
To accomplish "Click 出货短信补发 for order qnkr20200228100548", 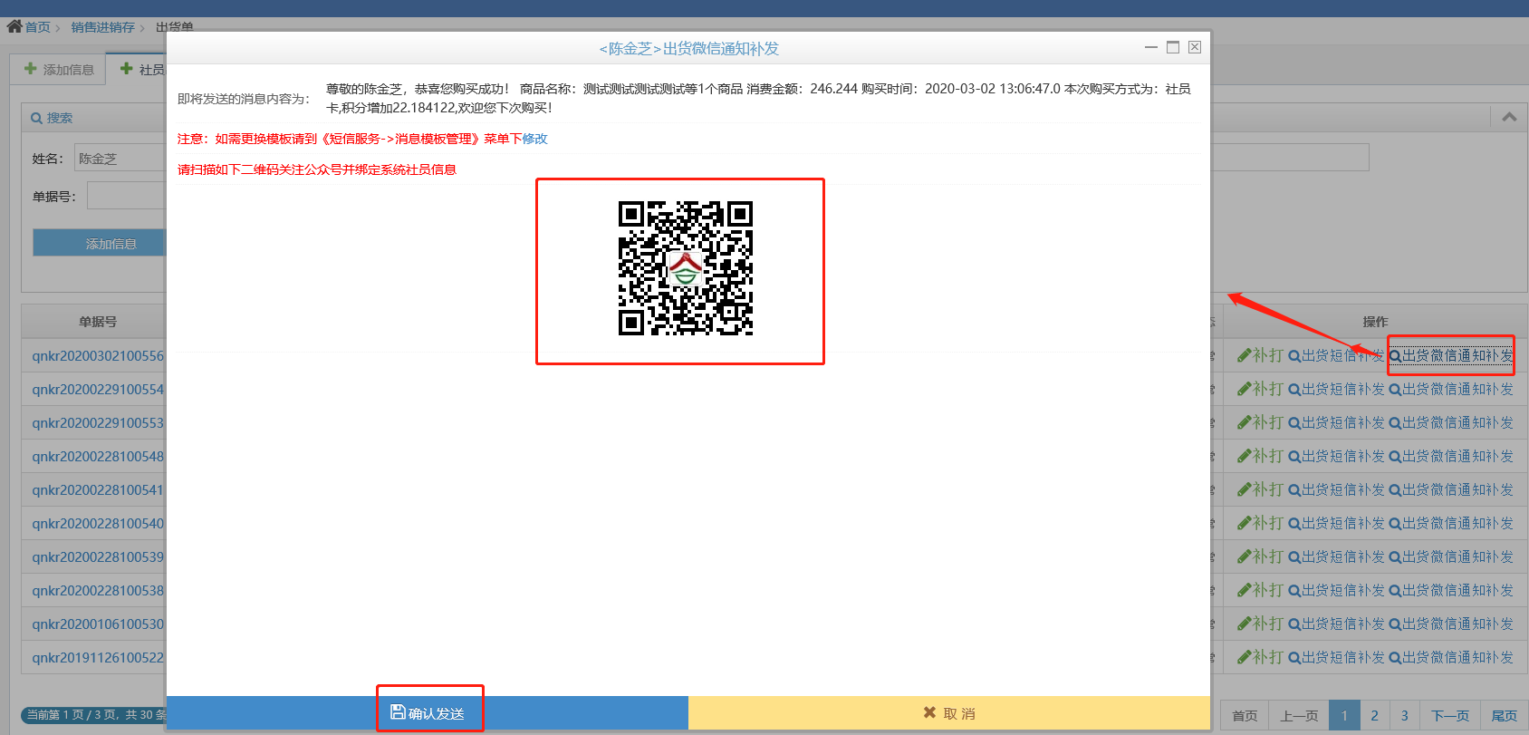I will 1336,457.
